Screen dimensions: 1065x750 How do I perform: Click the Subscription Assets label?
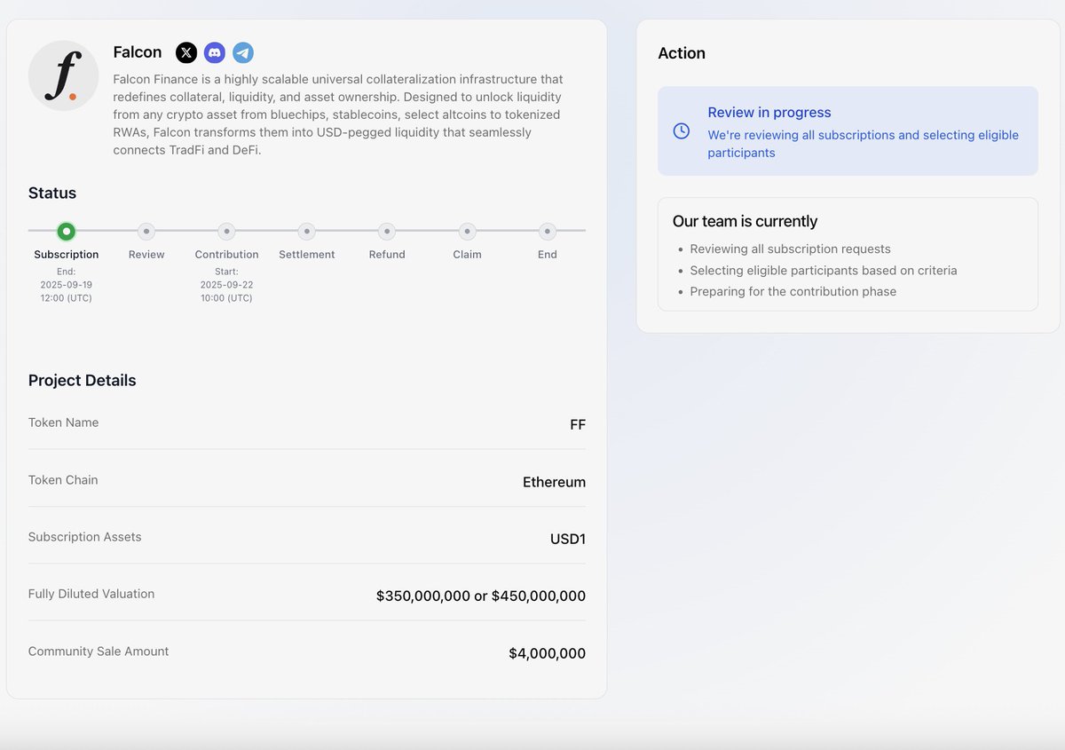85,537
